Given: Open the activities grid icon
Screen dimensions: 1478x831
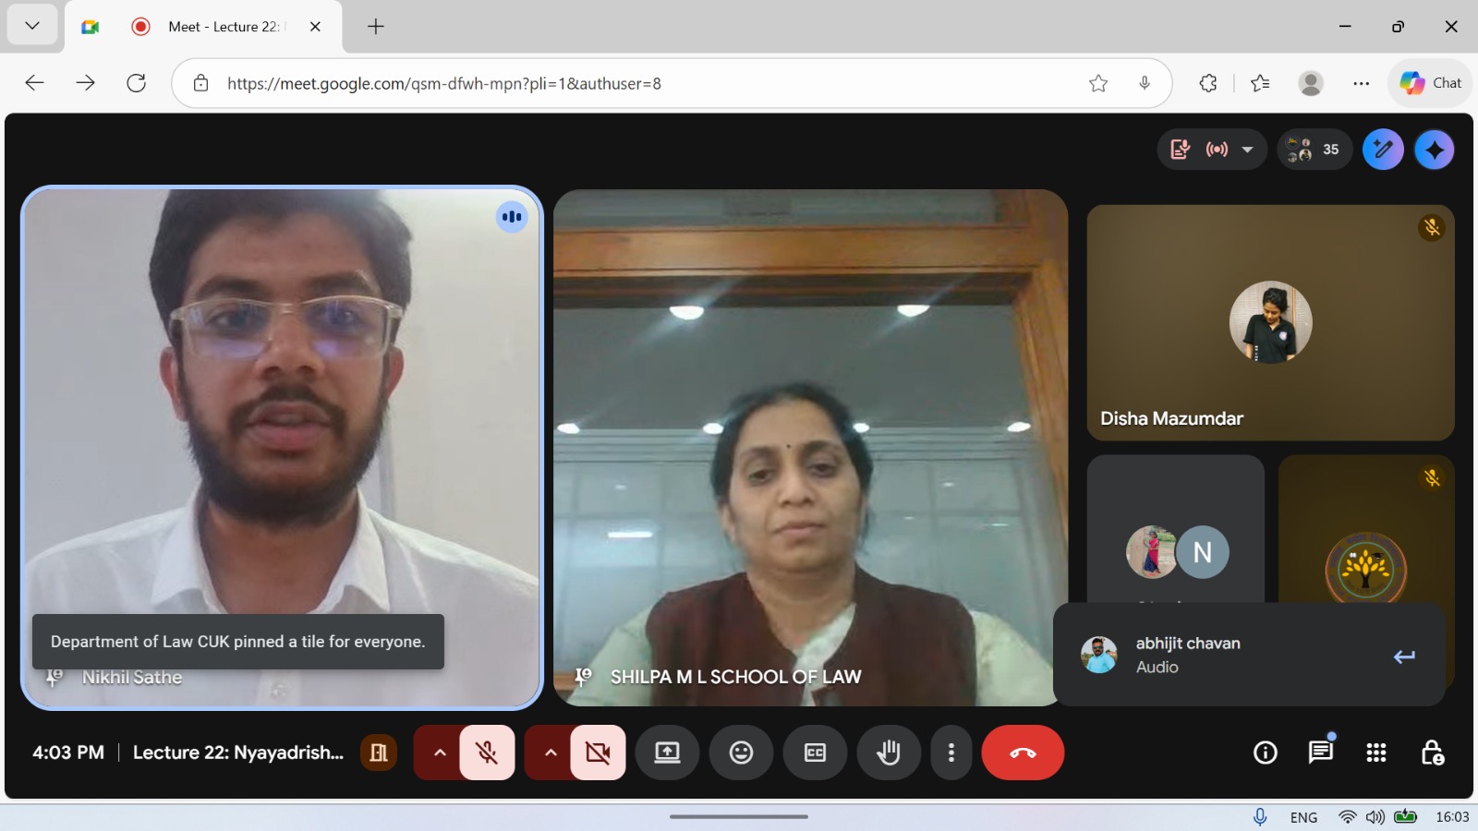Looking at the screenshot, I should pos(1375,753).
